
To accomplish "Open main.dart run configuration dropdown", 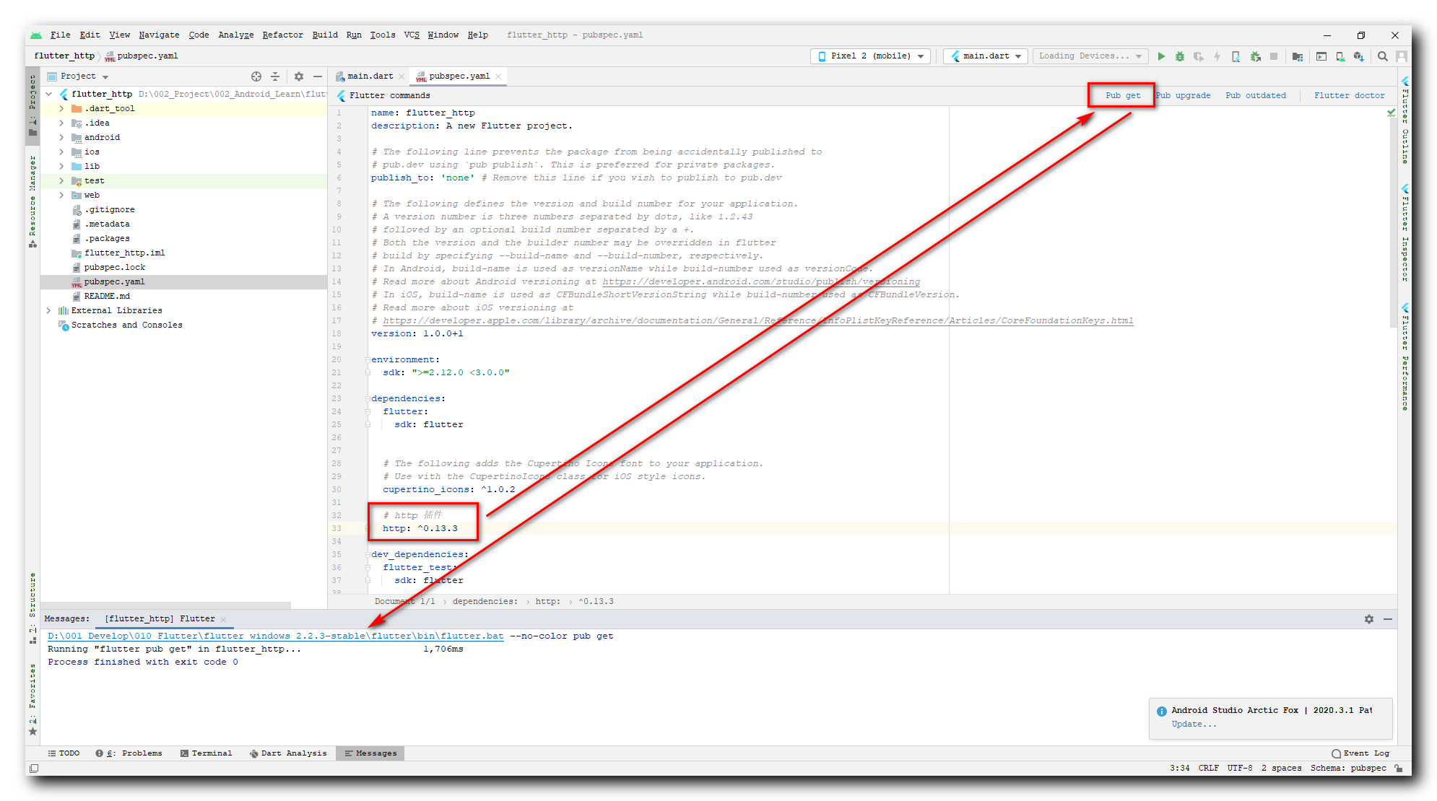I will tap(986, 56).
